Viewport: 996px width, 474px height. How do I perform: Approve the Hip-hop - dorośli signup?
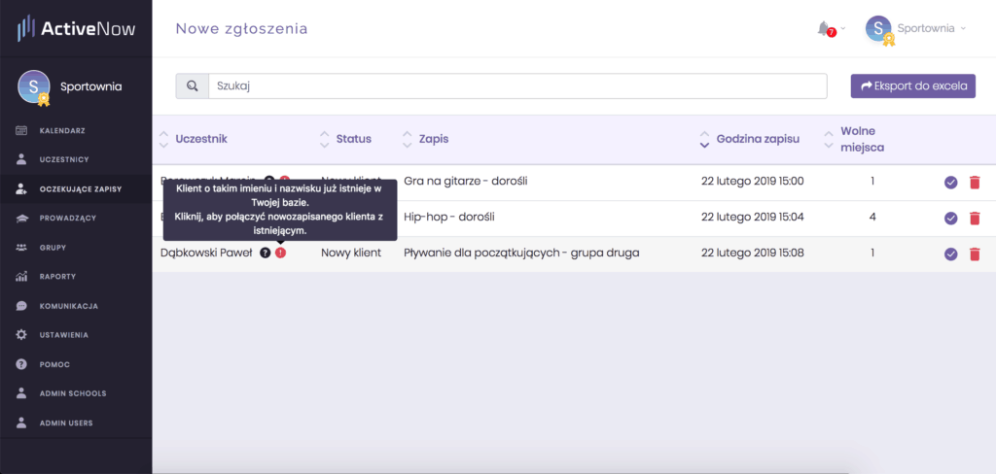point(951,219)
